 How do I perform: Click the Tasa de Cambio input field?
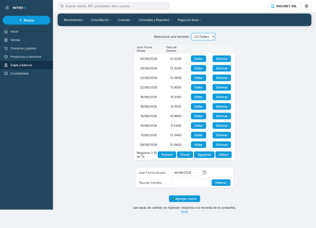[191, 183]
